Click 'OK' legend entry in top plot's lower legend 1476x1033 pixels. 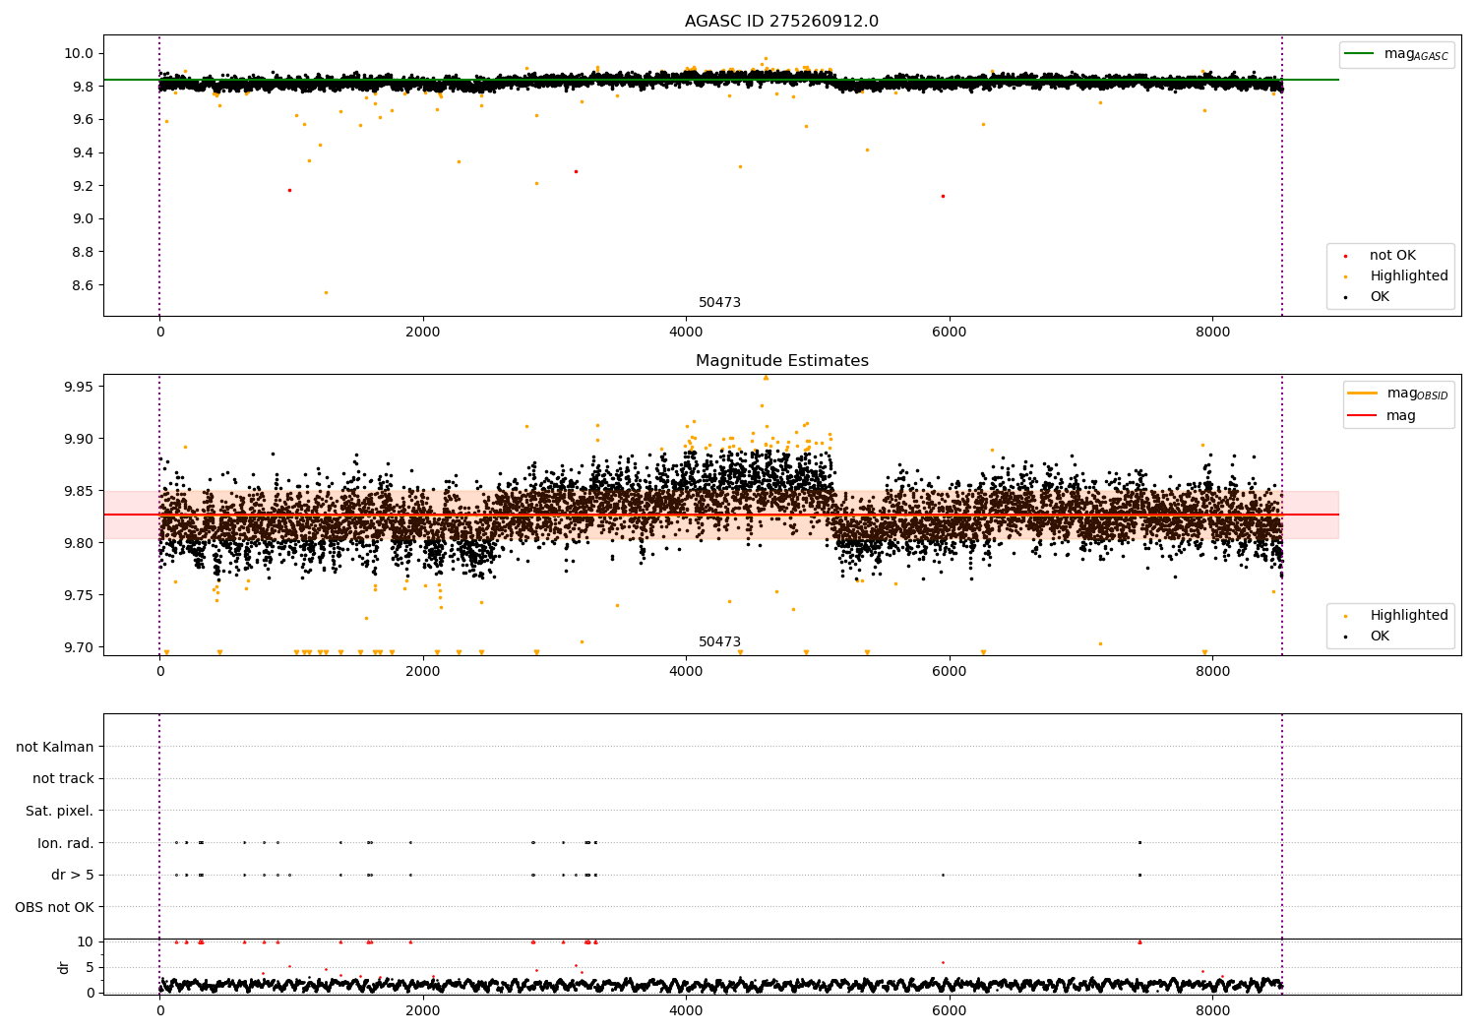pyautogui.click(x=1366, y=297)
